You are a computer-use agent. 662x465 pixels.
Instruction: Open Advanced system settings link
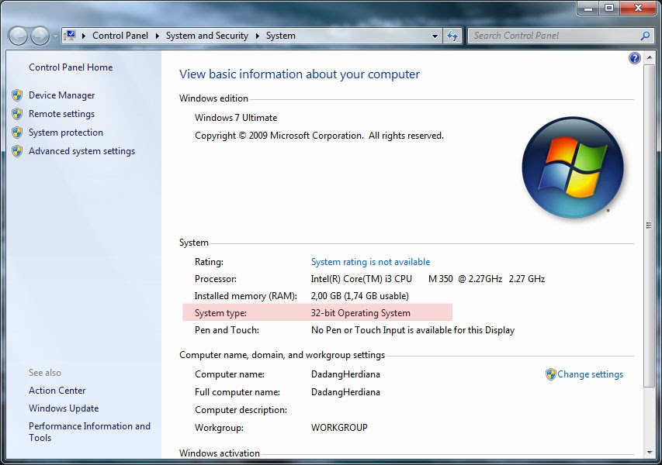click(82, 151)
